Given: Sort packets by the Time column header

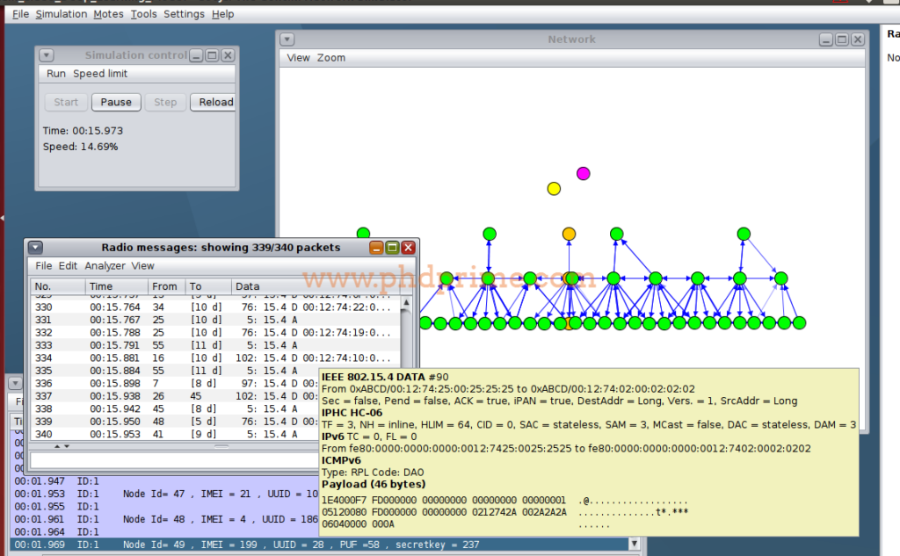Looking at the screenshot, I should [x=105, y=285].
